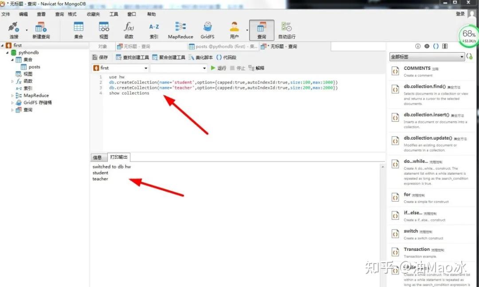479x287 pixels.
Task: Click the table layout icon in right panel header
Action: pyautogui.click(x=445, y=46)
